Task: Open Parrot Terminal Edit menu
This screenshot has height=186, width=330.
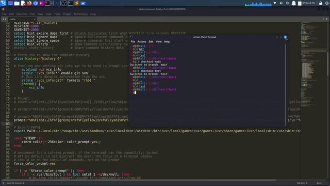Action: 151,42
